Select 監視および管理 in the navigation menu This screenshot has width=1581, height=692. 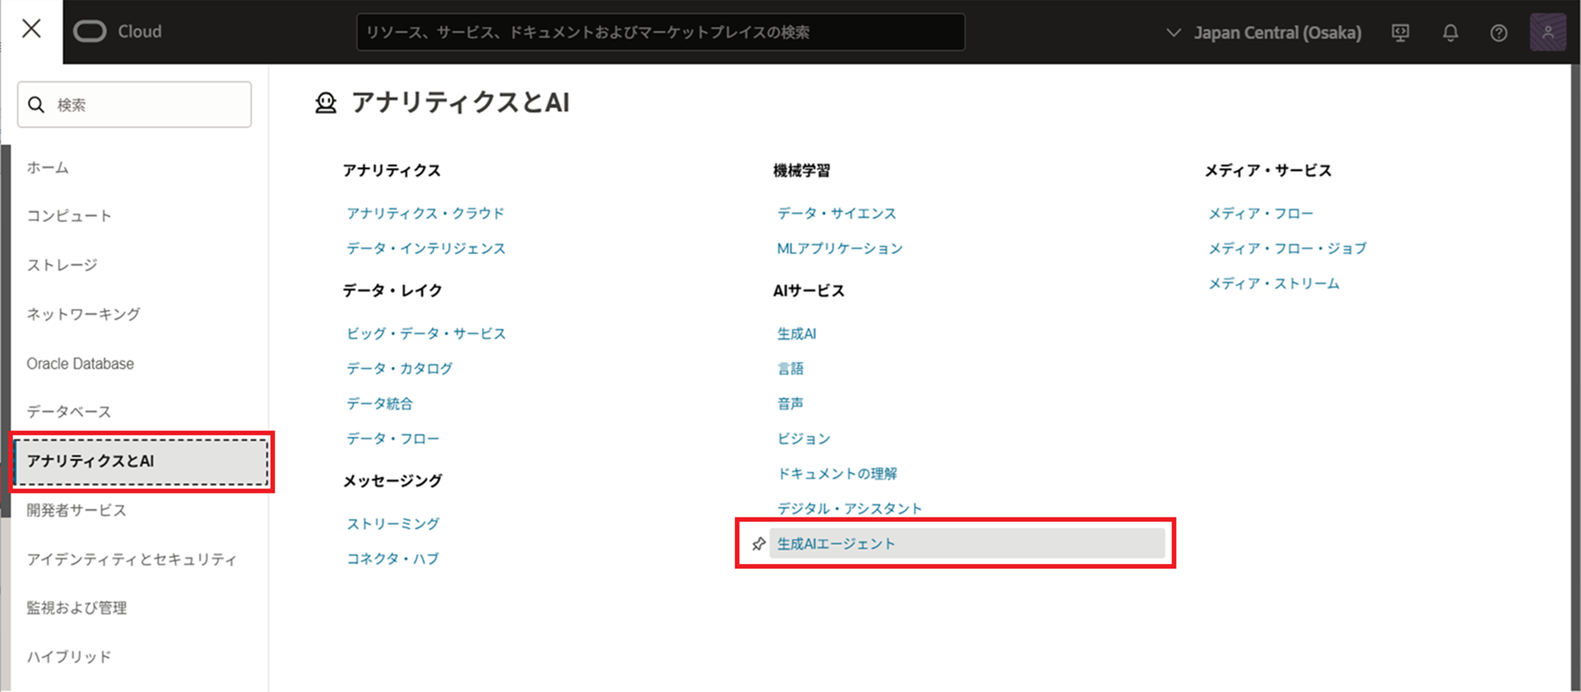point(76,608)
